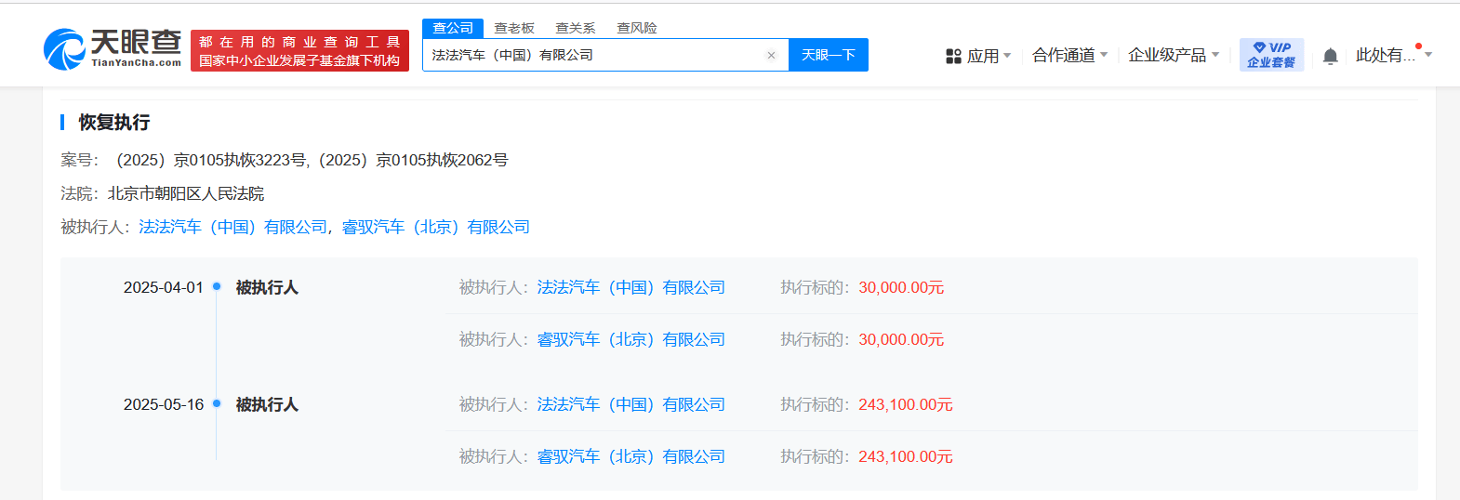Clear the search box with the X icon
1460x500 pixels.
click(x=771, y=56)
